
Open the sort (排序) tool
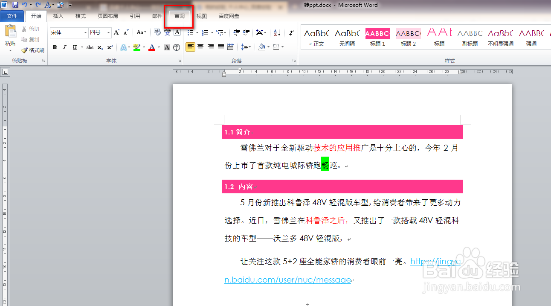(x=277, y=32)
